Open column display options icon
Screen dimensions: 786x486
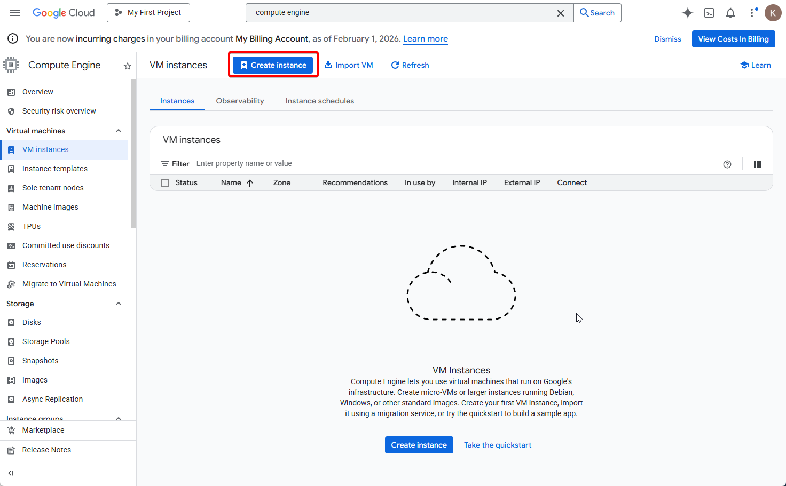[758, 164]
